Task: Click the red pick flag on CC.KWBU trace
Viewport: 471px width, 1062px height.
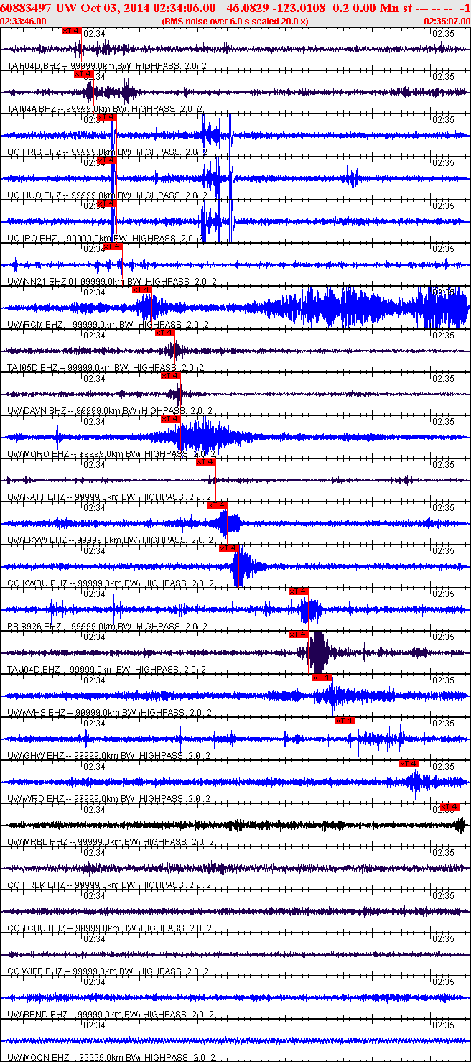Action: click(229, 548)
